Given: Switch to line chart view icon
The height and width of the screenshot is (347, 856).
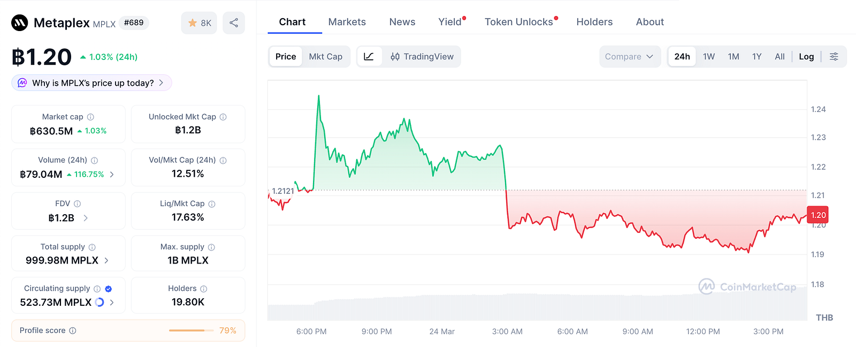Looking at the screenshot, I should tap(369, 57).
